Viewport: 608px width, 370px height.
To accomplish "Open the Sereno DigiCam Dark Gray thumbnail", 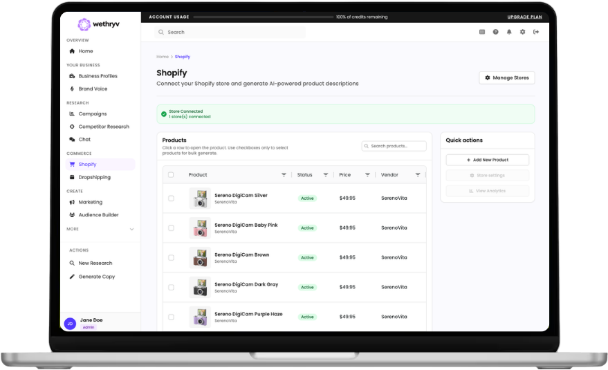I will [x=200, y=288].
